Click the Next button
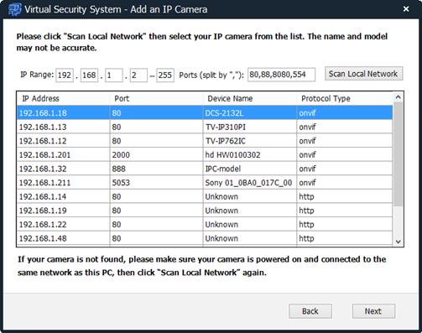This screenshot has width=422, height=333. point(373,311)
